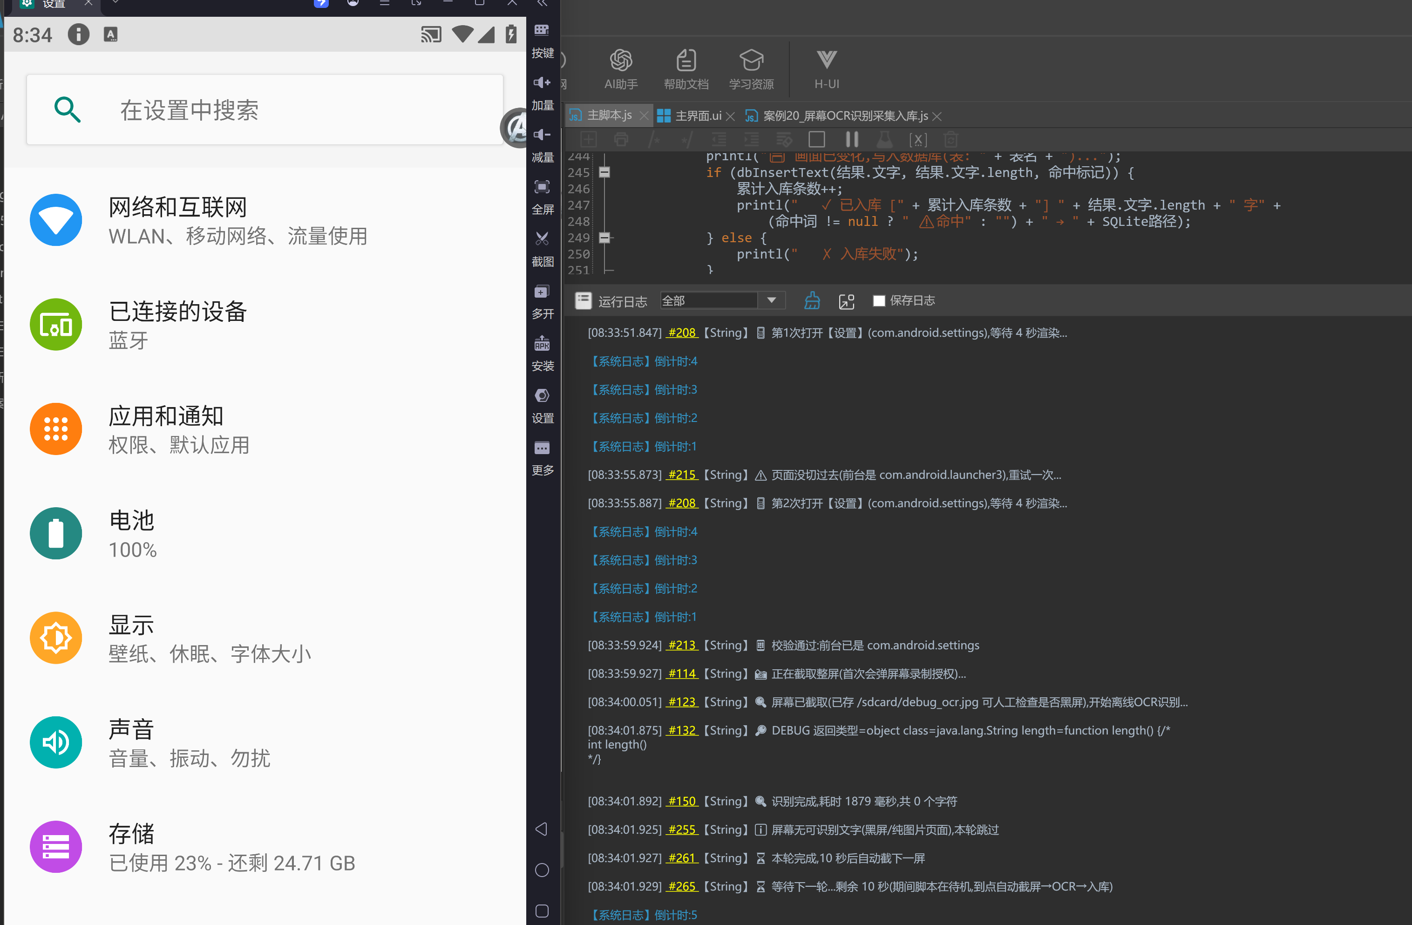
Task: Open 应用和通知 settings item
Action: click(x=265, y=429)
